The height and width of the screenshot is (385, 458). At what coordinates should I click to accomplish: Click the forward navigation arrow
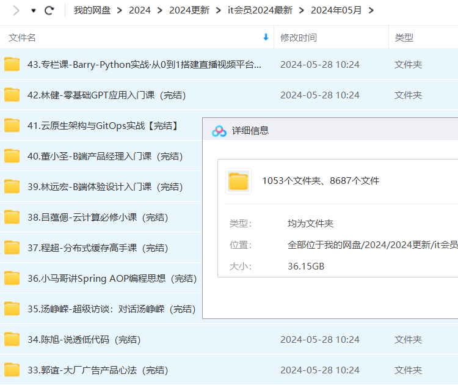[16, 10]
